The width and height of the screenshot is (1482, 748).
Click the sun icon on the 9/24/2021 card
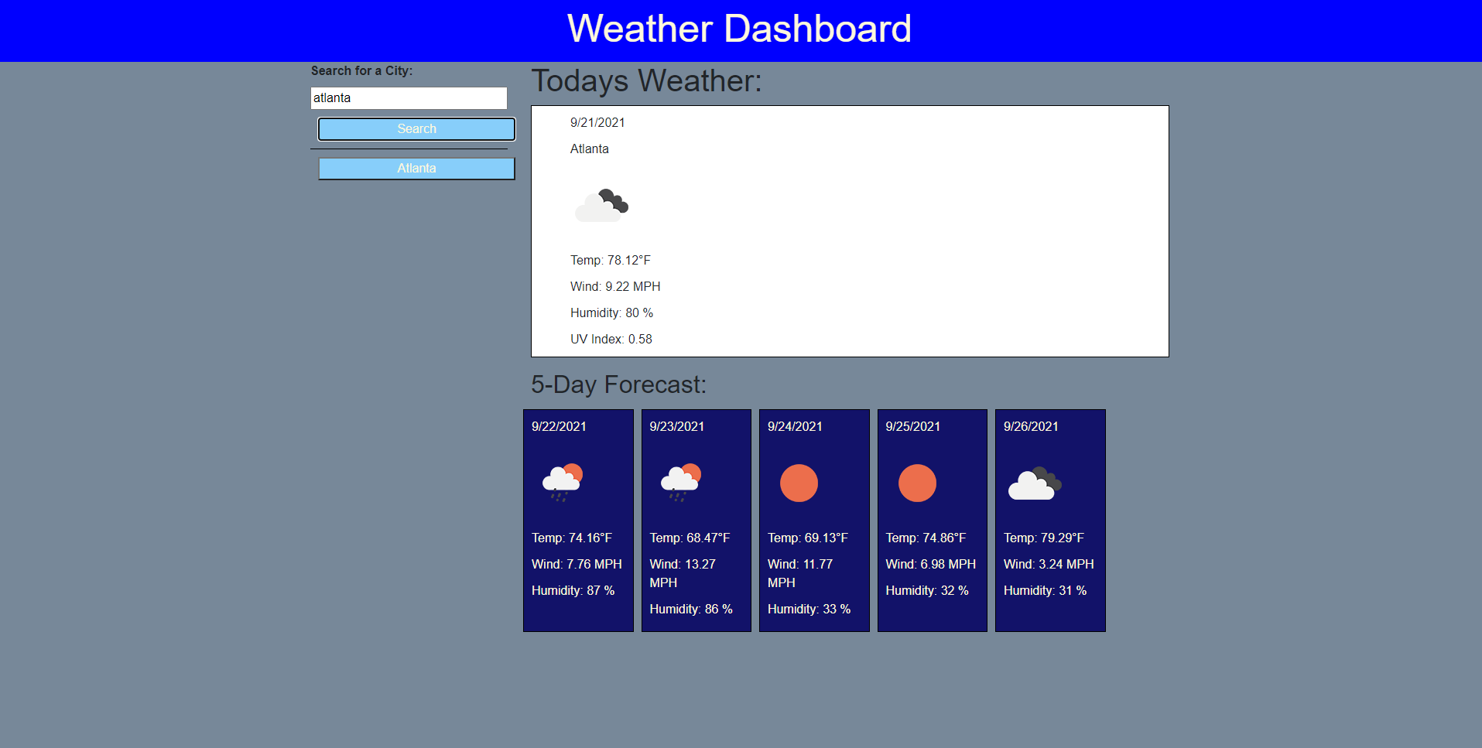coord(799,483)
